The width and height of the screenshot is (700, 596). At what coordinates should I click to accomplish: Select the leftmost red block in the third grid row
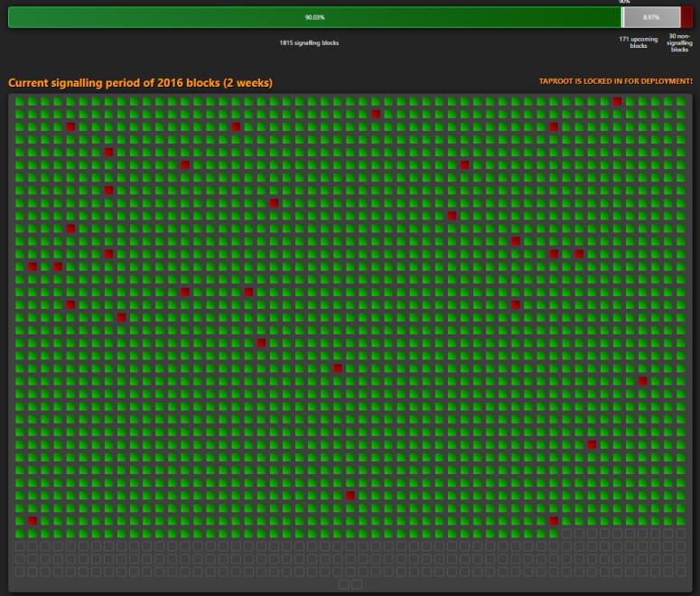pyautogui.click(x=70, y=127)
